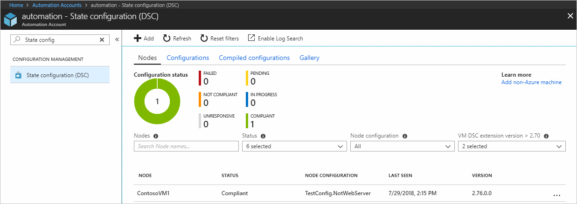Click the CONFIGURATION MANAGEMENT section heading
577x204 pixels.
point(48,59)
